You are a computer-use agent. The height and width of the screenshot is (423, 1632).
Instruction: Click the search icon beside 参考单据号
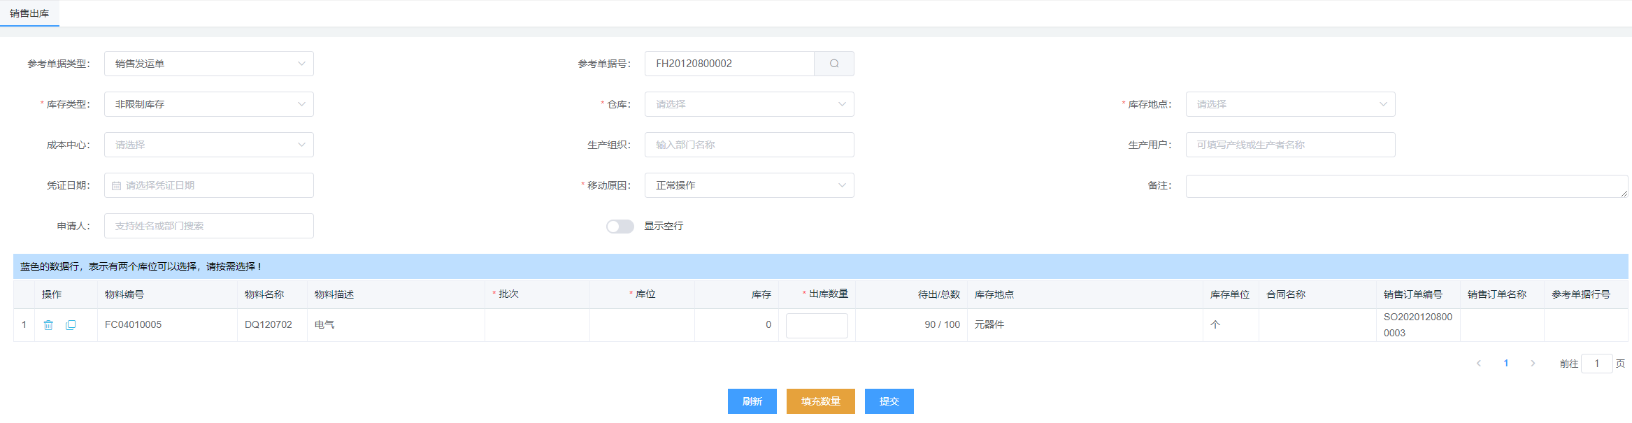833,64
